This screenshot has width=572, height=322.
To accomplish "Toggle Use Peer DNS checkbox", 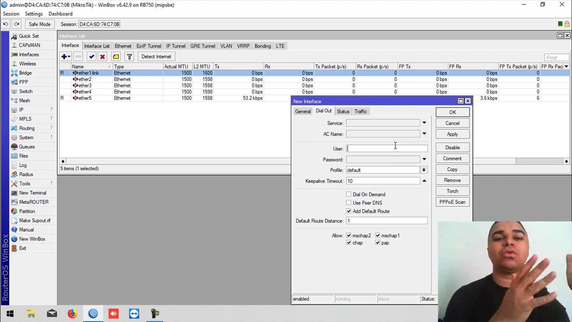I will tap(349, 203).
